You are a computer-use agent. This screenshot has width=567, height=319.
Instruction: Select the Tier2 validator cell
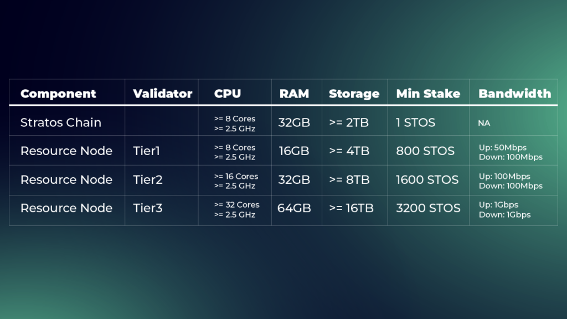pyautogui.click(x=147, y=180)
